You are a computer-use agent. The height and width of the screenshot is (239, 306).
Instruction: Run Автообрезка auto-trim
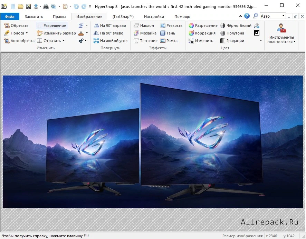[19, 41]
